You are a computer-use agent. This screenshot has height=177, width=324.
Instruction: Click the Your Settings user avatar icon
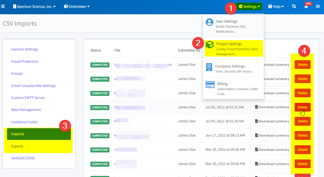pyautogui.click(x=209, y=22)
